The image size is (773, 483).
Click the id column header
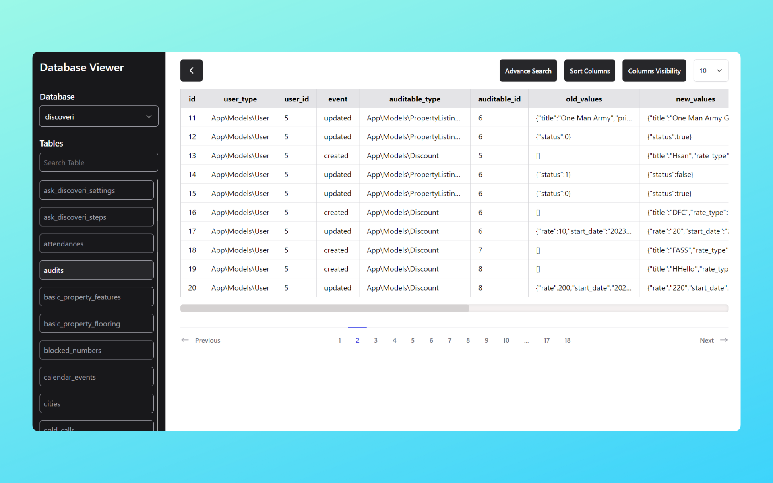click(192, 99)
